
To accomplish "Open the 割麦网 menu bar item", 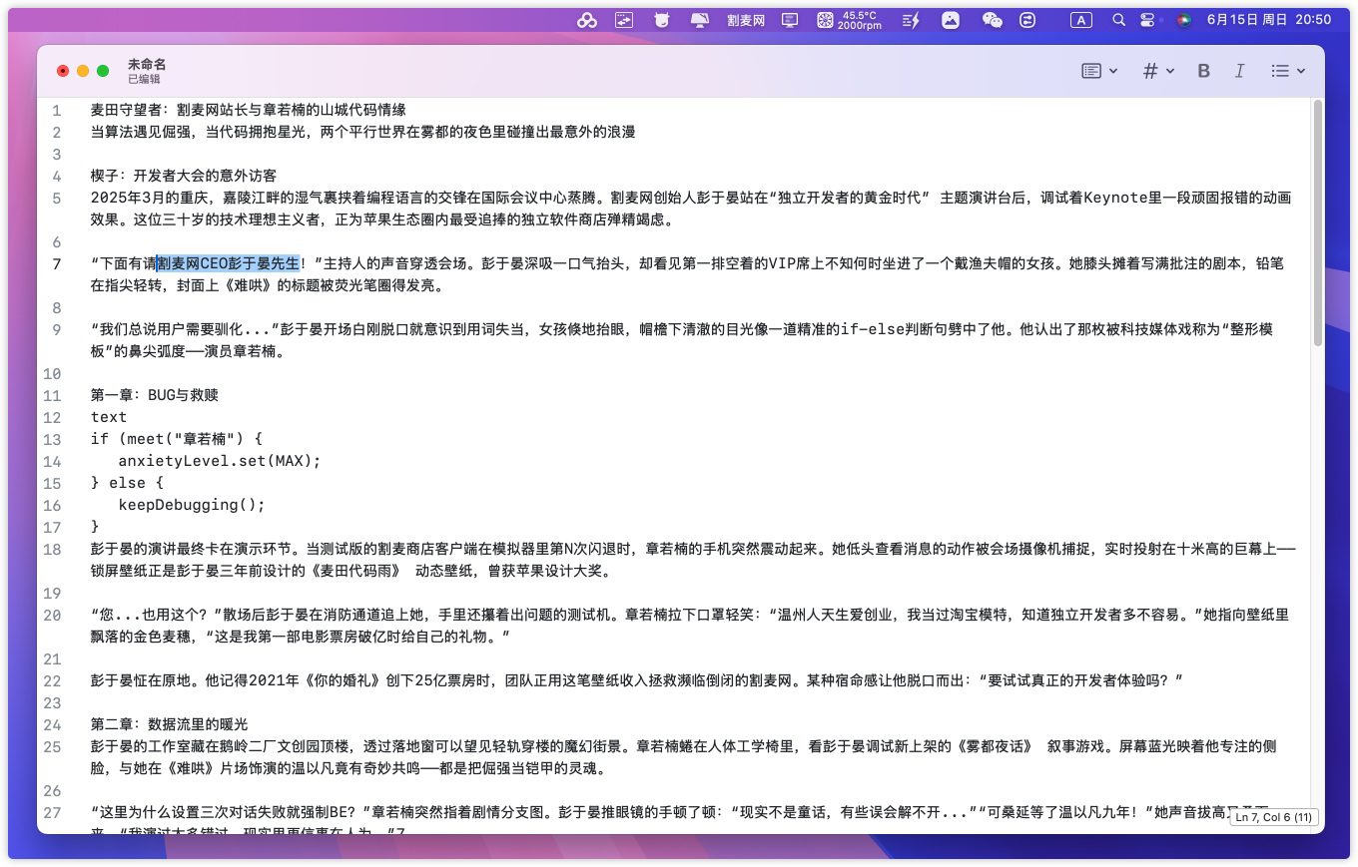I will 746,19.
